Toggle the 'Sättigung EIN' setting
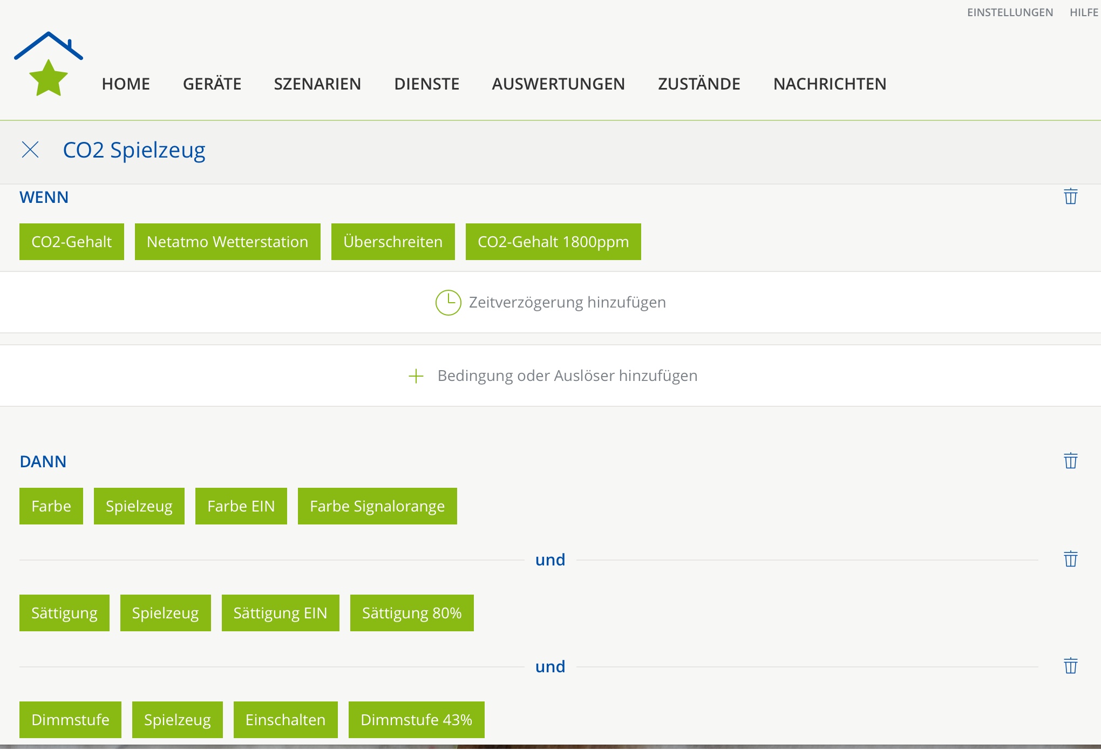 click(x=280, y=613)
